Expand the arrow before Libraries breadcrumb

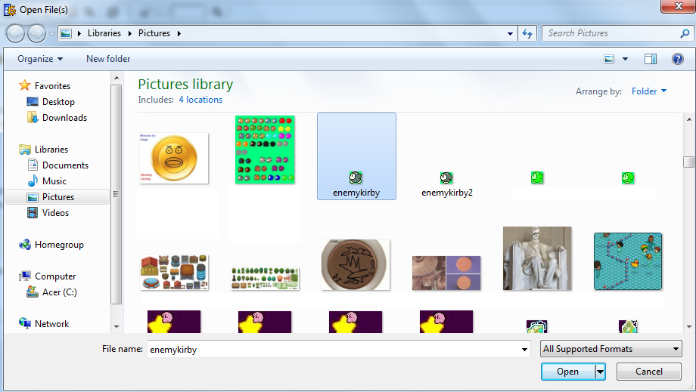click(x=79, y=33)
